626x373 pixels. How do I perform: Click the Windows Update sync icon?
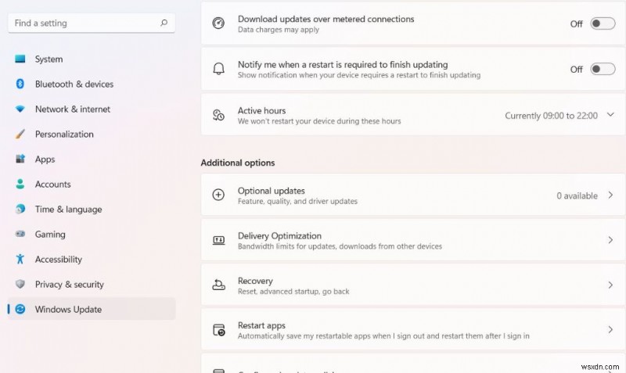20,309
